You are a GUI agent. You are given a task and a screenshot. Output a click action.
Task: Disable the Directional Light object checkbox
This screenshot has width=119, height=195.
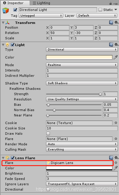point(15,10)
